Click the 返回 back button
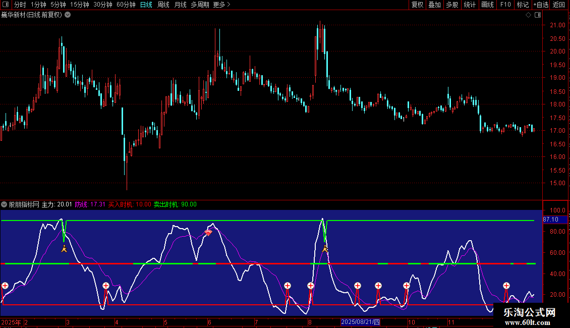This screenshot has height=328, width=570. tap(559, 5)
